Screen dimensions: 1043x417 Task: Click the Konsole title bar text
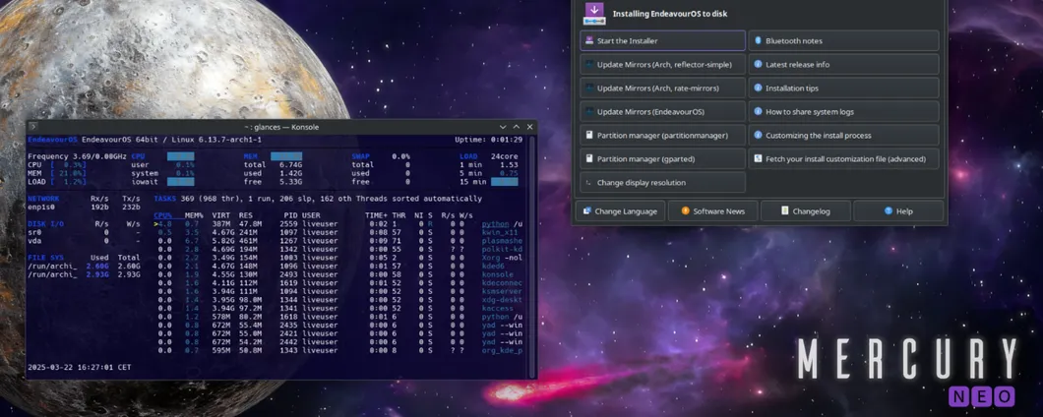point(280,126)
